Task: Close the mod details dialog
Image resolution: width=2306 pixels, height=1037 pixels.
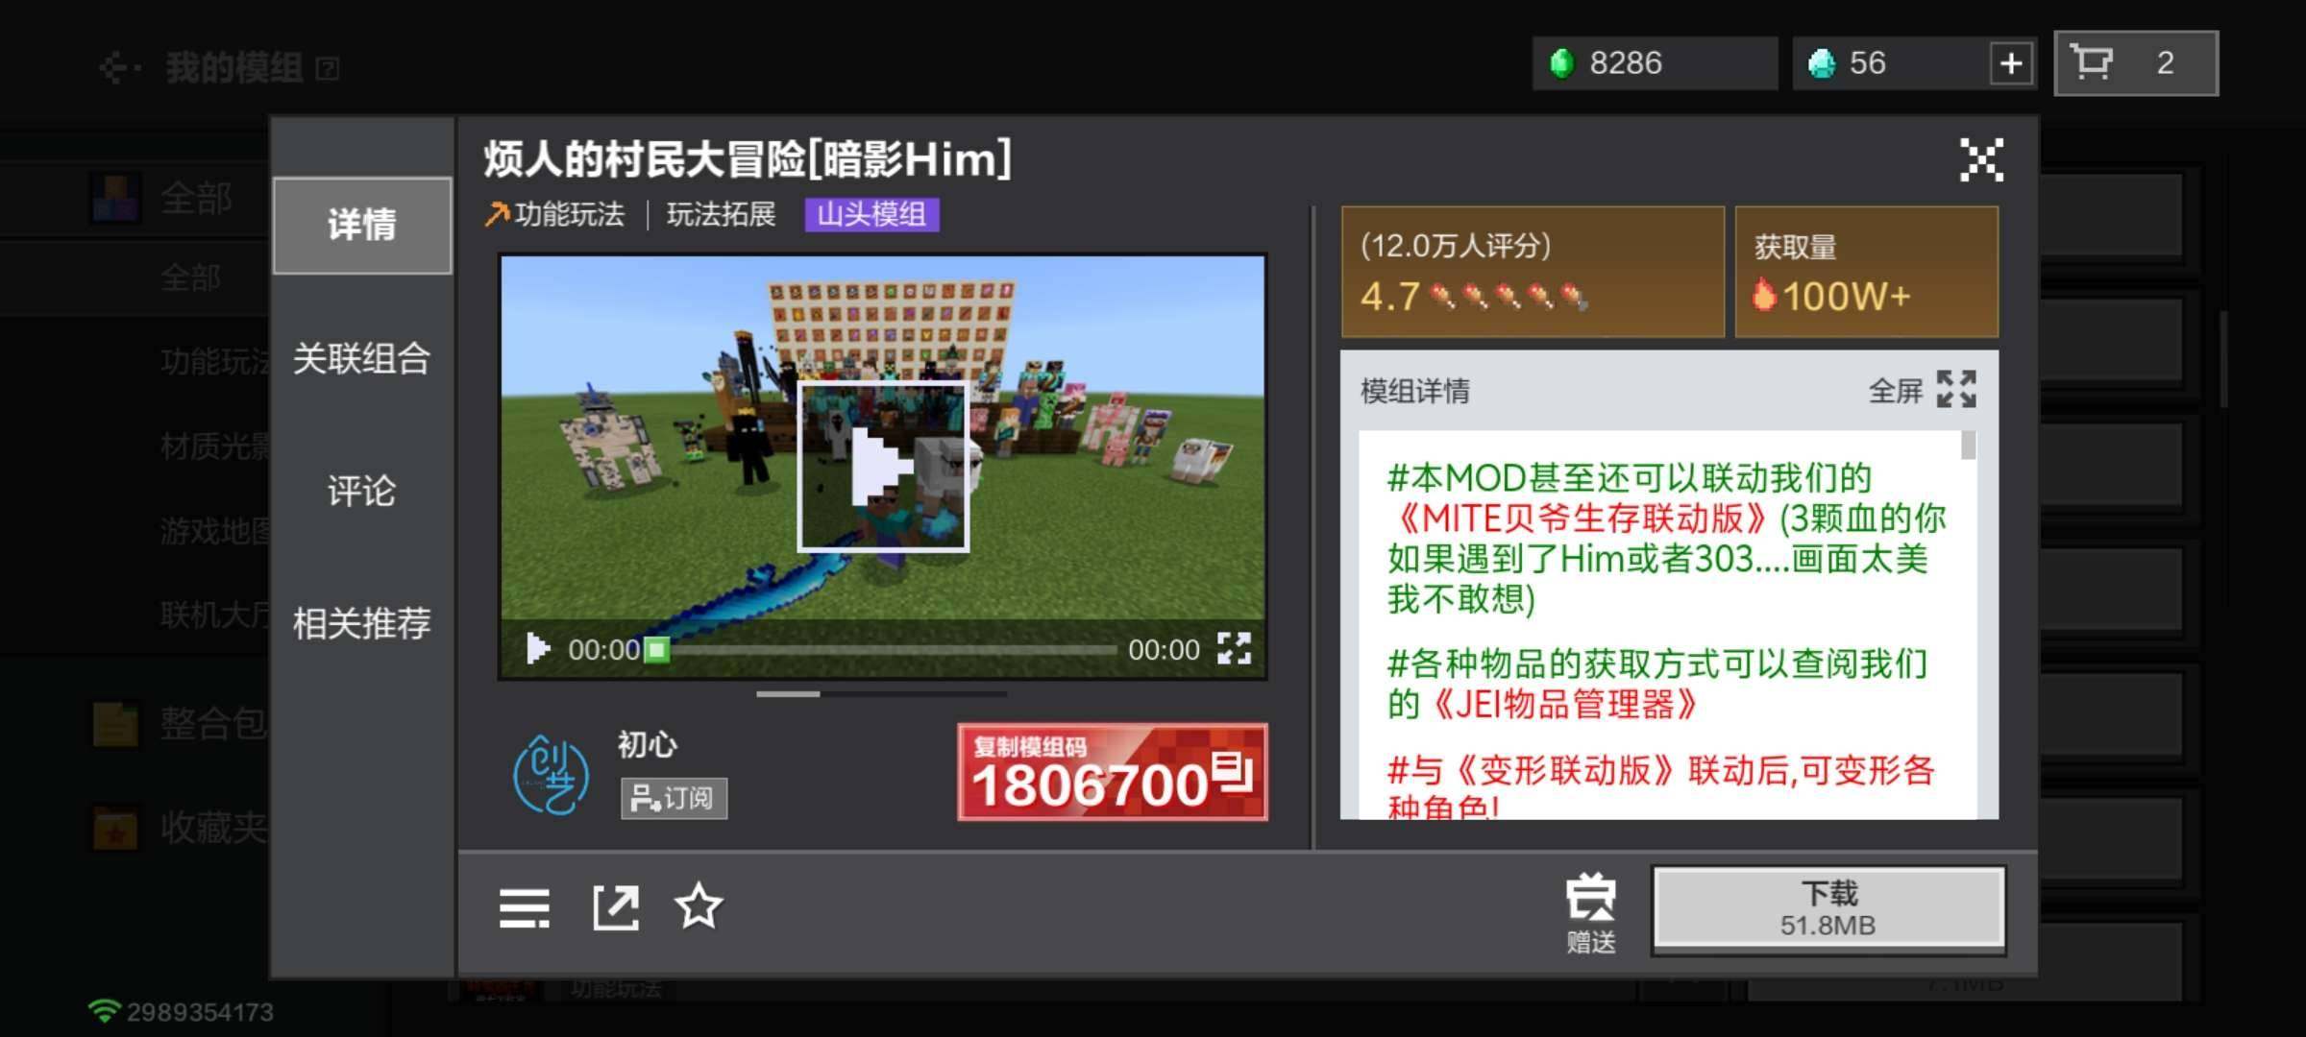Action: pyautogui.click(x=1981, y=159)
